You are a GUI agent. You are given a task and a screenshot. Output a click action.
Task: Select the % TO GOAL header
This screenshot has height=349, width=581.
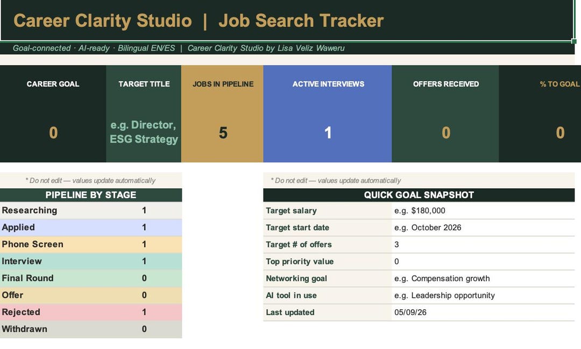pyautogui.click(x=559, y=84)
